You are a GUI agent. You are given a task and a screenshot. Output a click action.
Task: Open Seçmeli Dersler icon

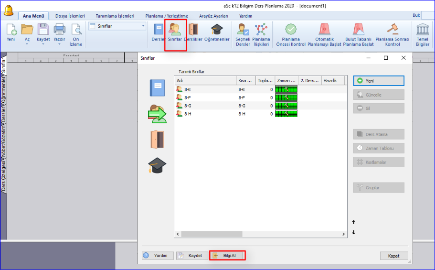pyautogui.click(x=243, y=30)
